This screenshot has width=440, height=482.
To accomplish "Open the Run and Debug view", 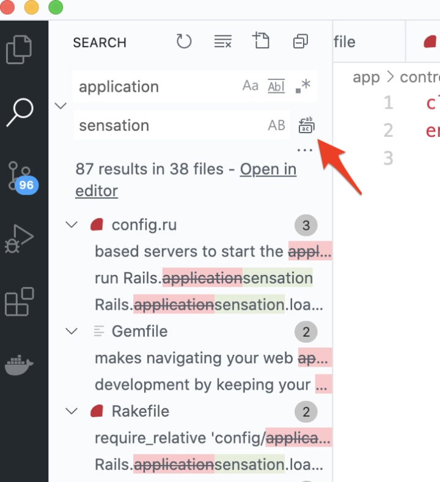I will (x=19, y=239).
